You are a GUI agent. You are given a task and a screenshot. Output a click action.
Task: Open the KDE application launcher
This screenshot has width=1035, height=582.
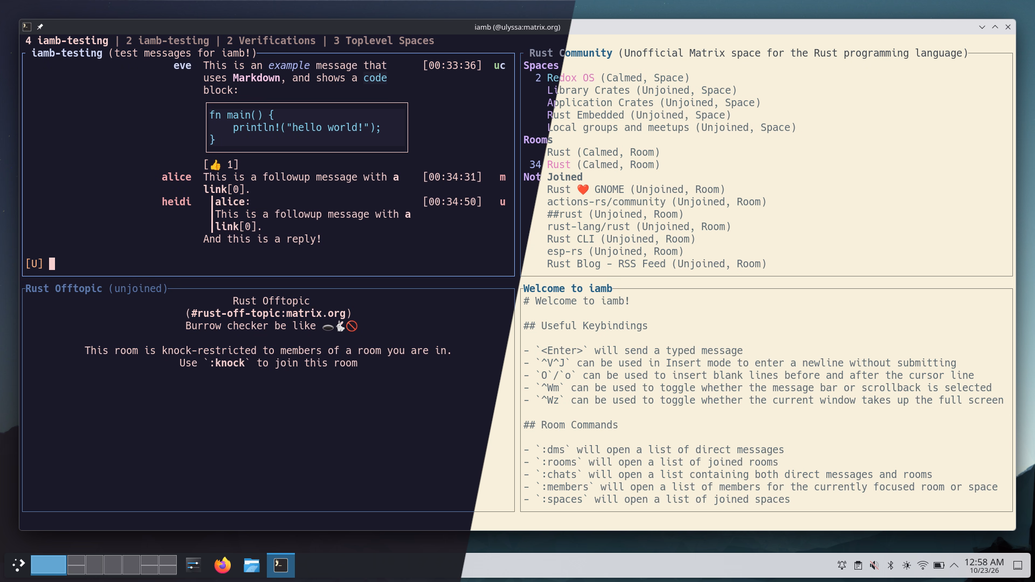(x=18, y=565)
